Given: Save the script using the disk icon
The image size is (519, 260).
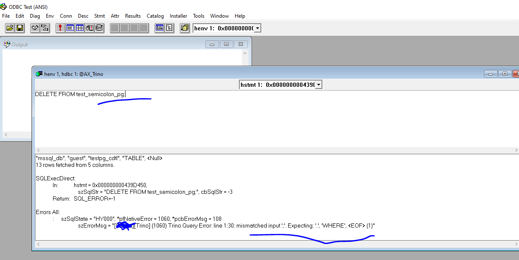Looking at the screenshot, I should [x=20, y=28].
